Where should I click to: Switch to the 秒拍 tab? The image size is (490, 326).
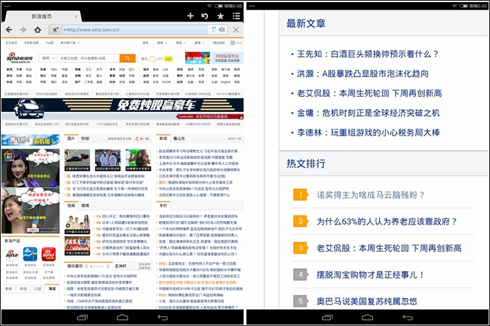click(85, 138)
